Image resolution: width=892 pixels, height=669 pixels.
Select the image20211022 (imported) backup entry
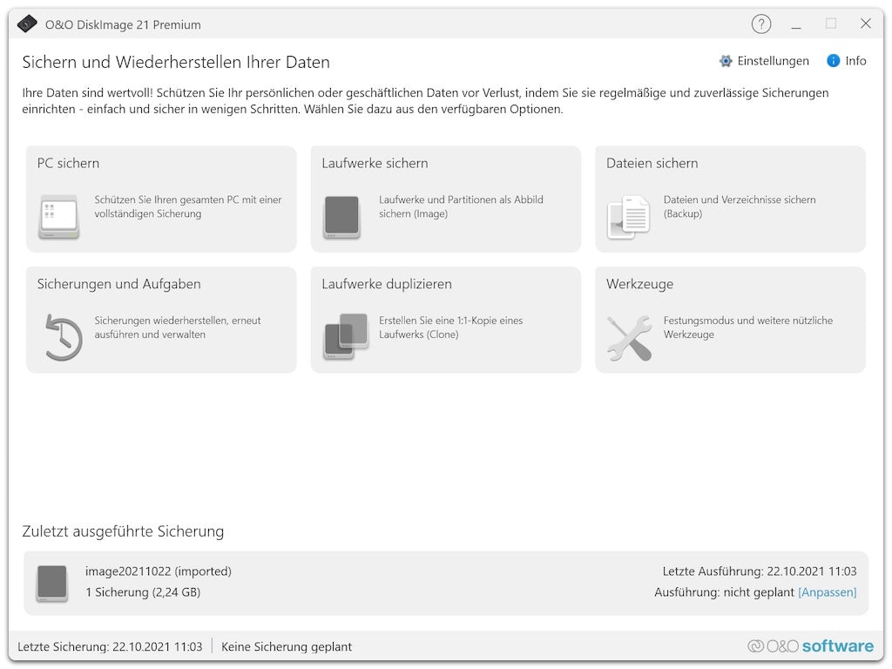158,571
